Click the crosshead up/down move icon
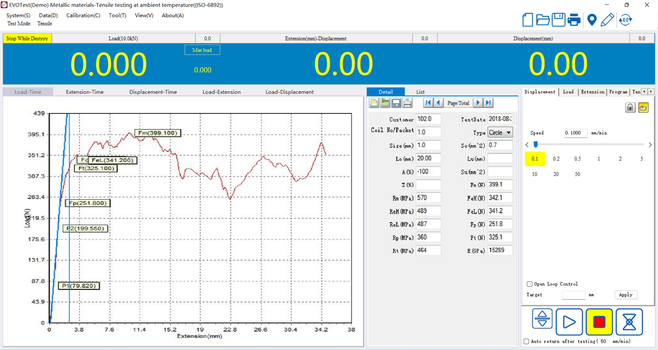658x350 pixels. click(x=542, y=319)
